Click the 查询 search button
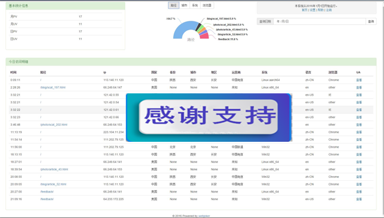The width and height of the screenshot is (384, 218). click(371, 21)
